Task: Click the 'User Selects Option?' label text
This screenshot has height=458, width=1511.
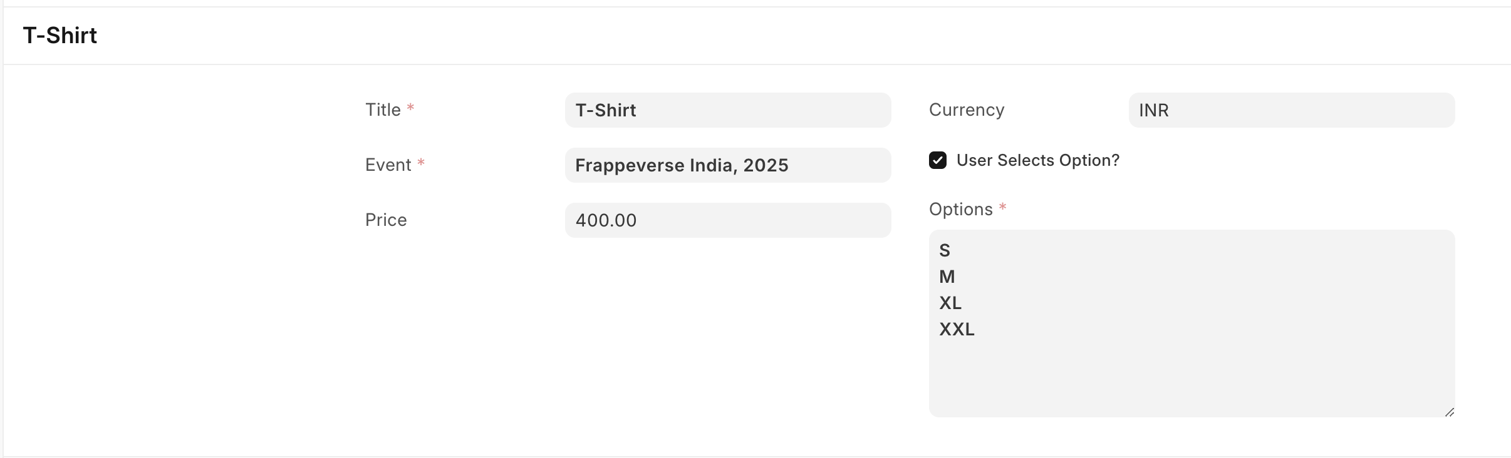Action: coord(1037,160)
